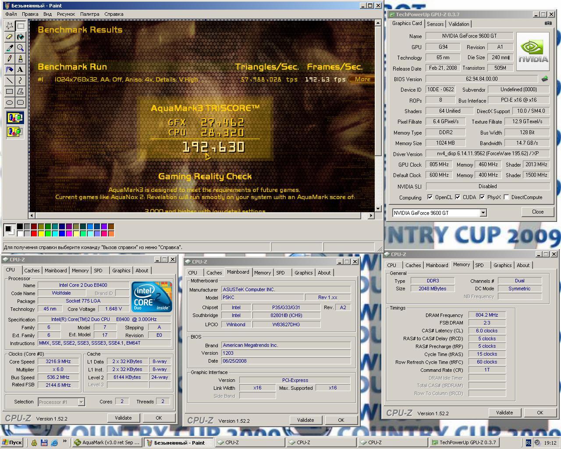Switch to the Sensors tab in GPU-Z
561x449 pixels.
[435, 24]
